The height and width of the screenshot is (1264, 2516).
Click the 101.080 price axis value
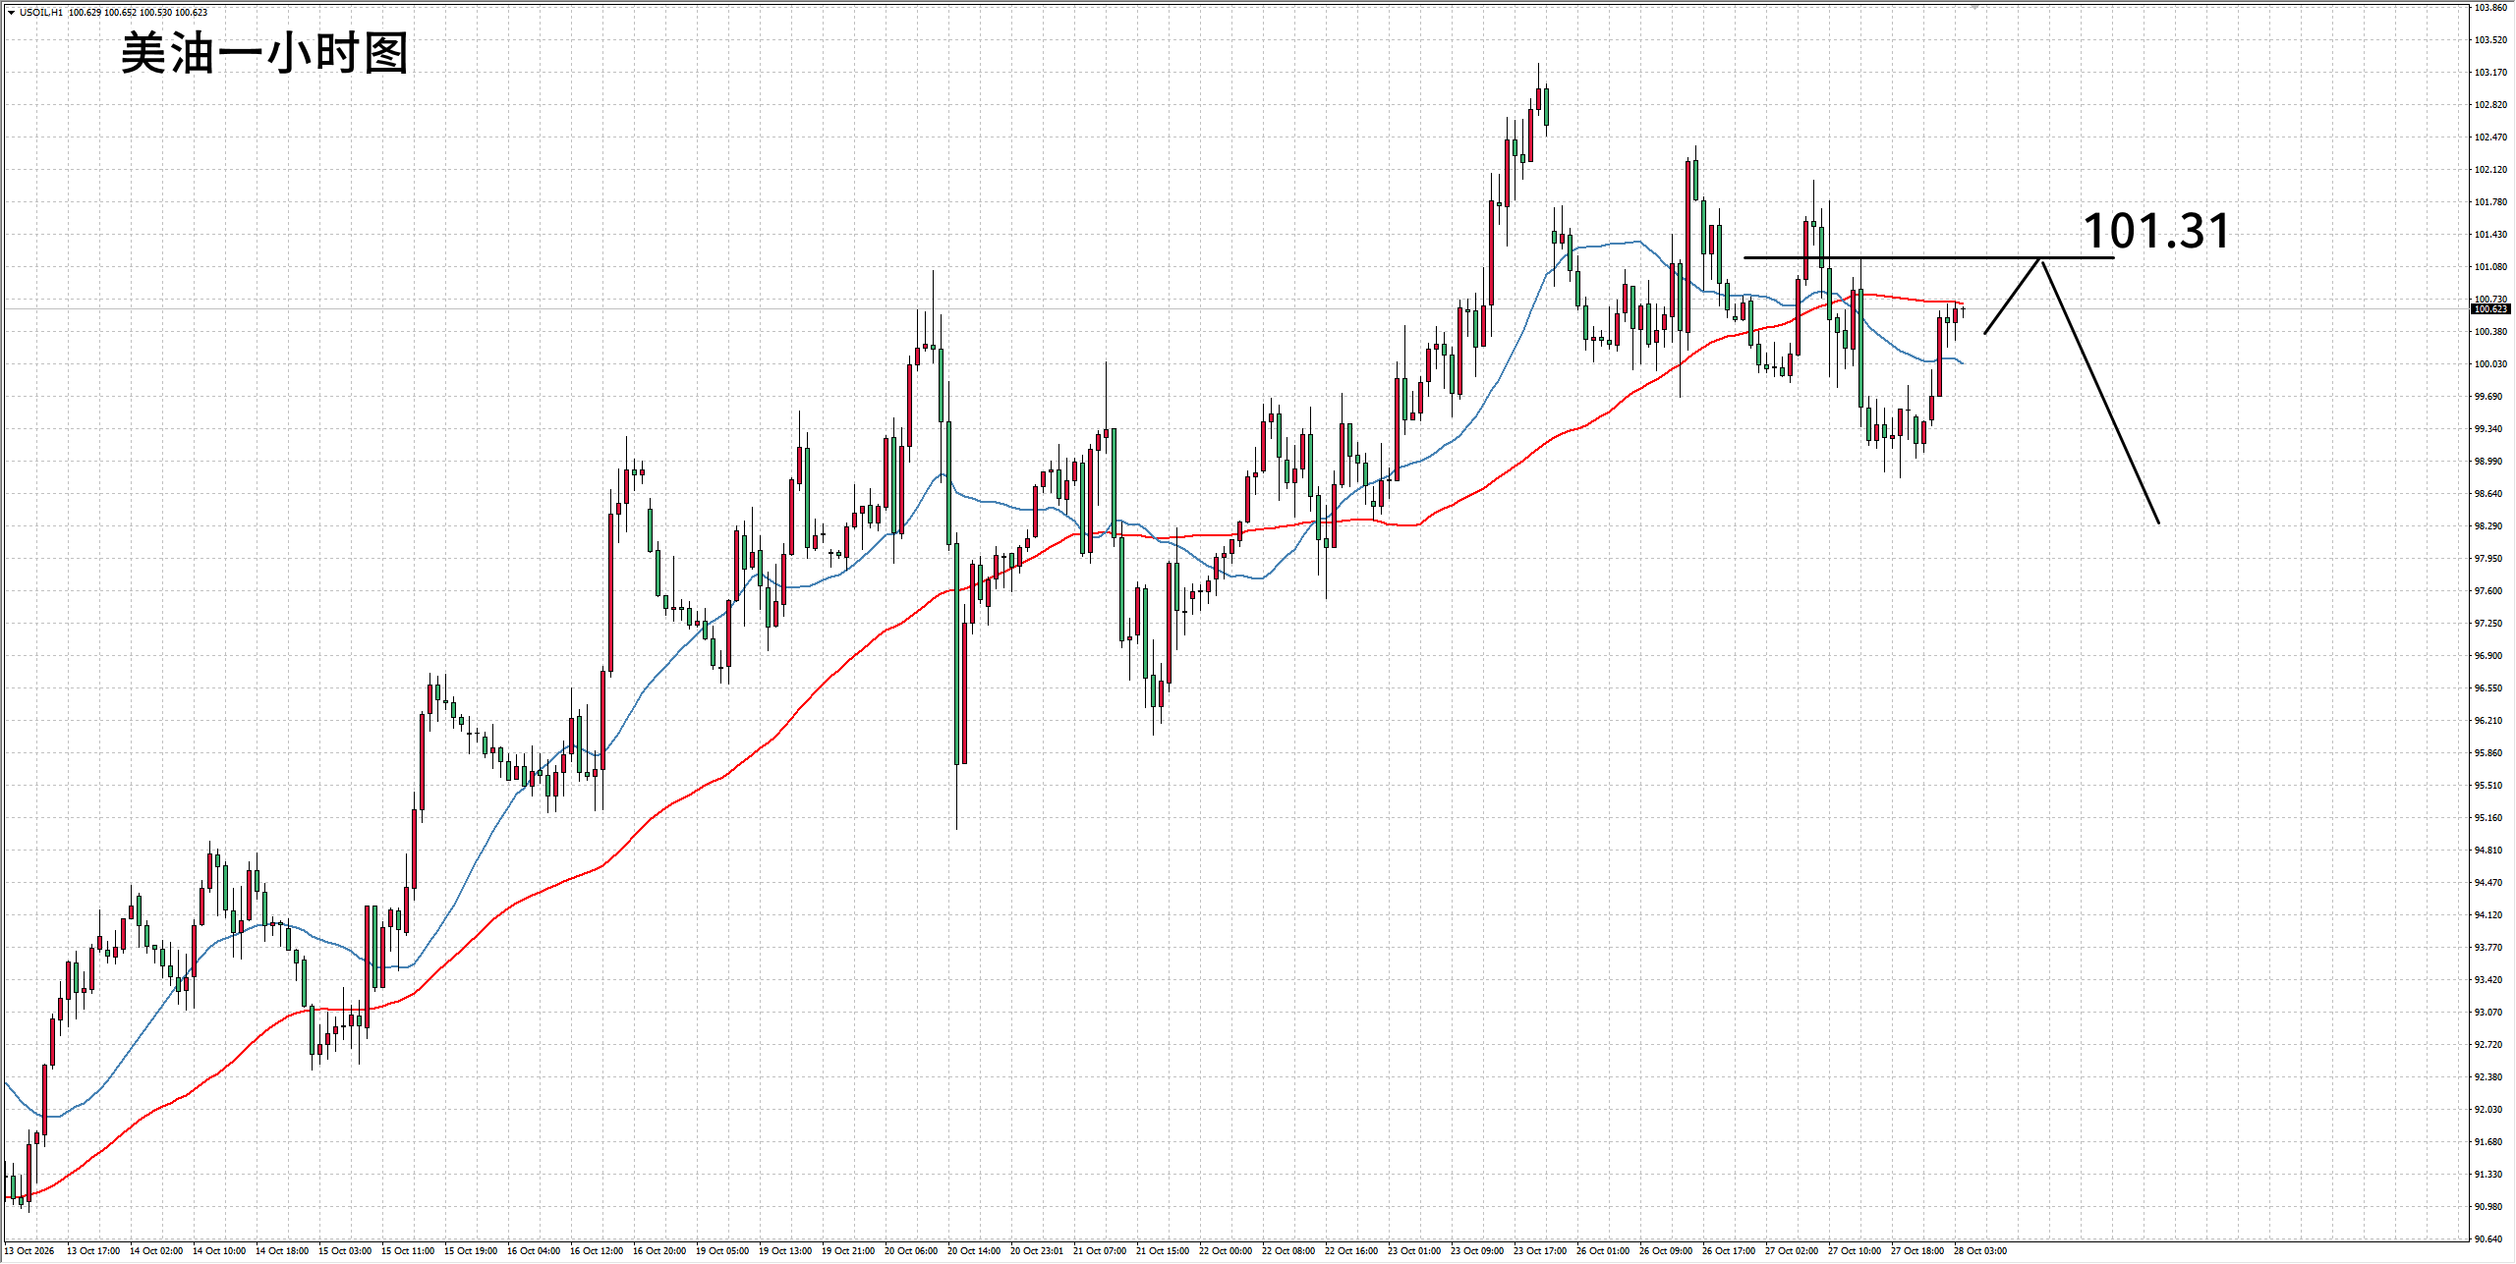click(2490, 267)
